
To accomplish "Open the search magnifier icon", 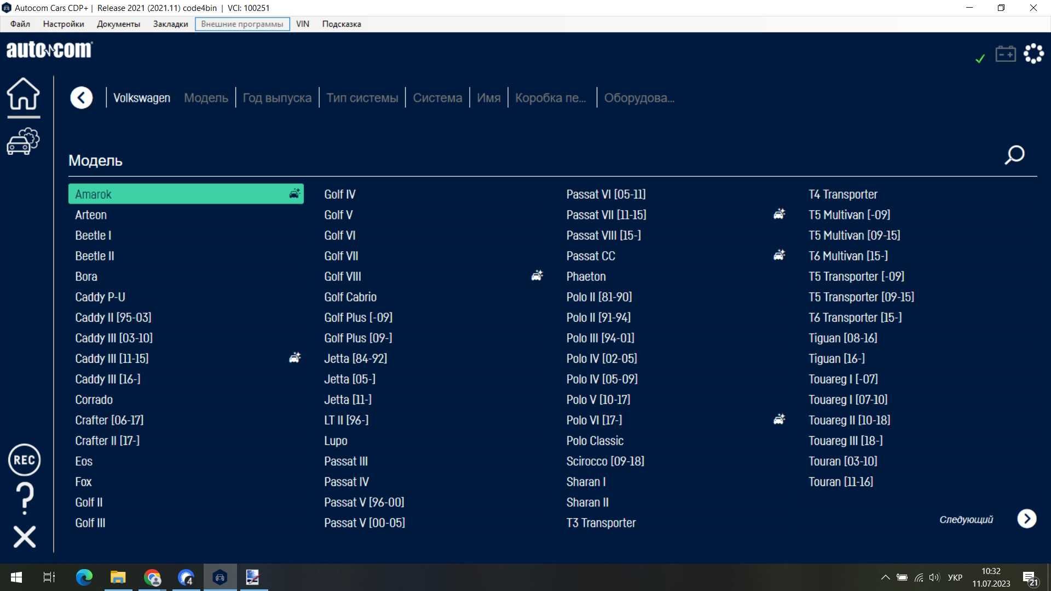I will tap(1014, 155).
